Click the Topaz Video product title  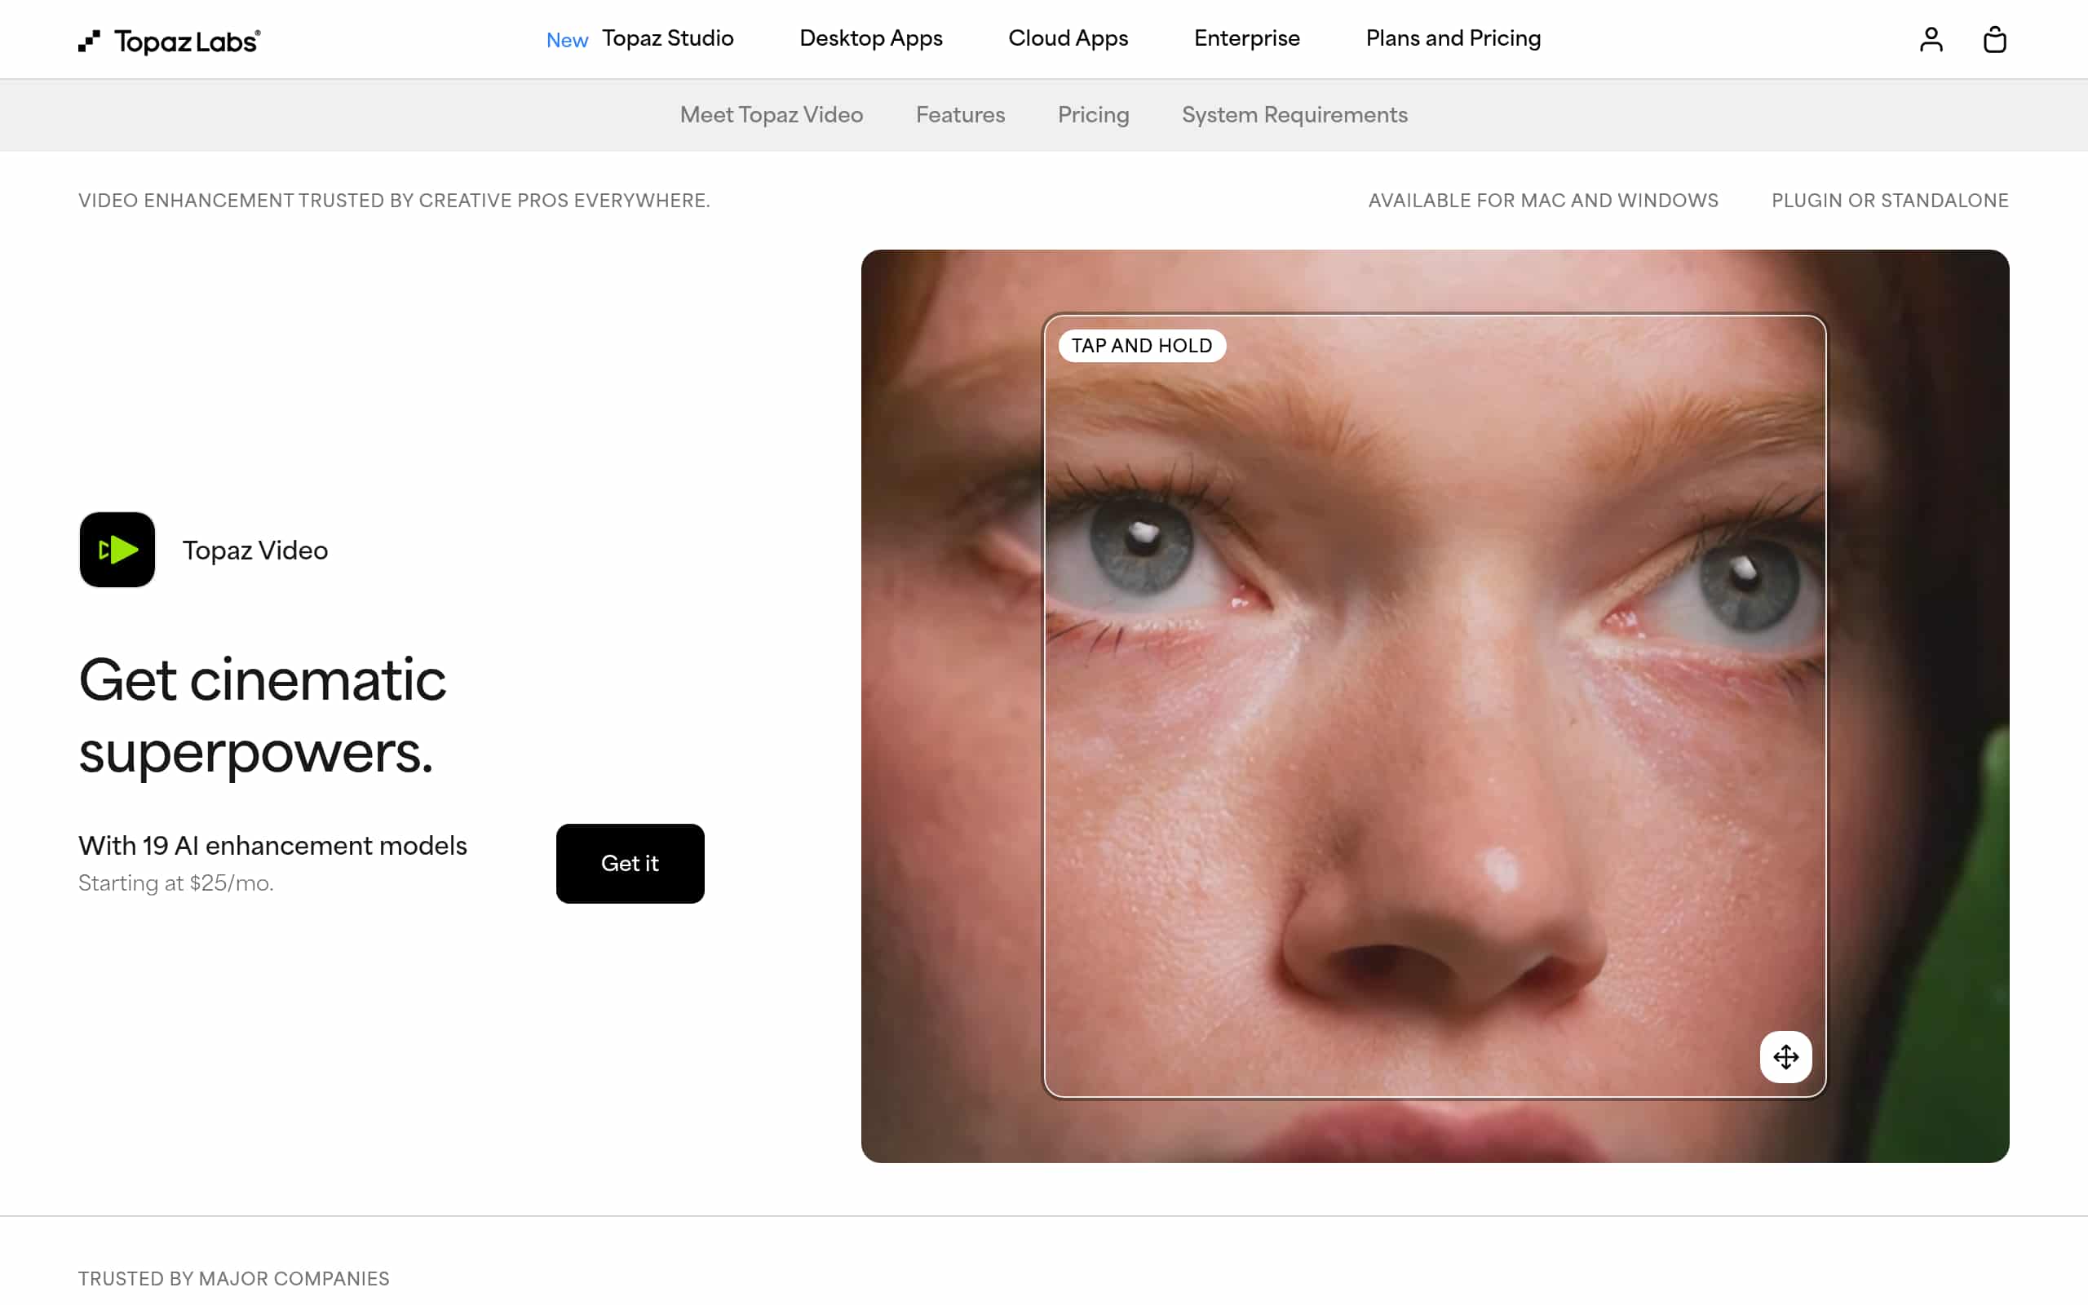click(254, 551)
